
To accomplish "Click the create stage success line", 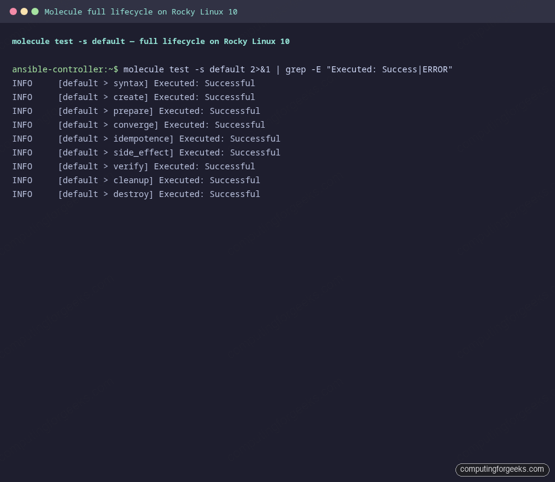I will click(133, 97).
